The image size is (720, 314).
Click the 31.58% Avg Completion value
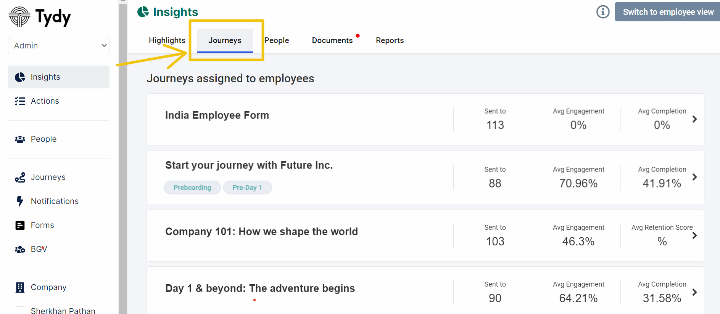click(x=662, y=298)
